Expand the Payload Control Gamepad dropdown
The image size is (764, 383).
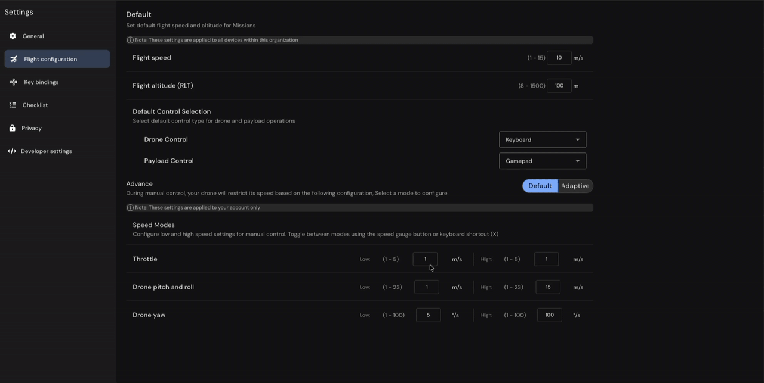(x=542, y=161)
